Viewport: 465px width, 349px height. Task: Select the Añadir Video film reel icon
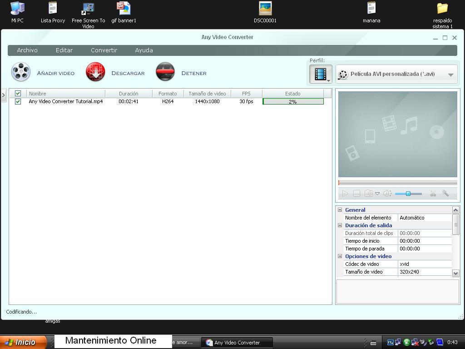[21, 71]
